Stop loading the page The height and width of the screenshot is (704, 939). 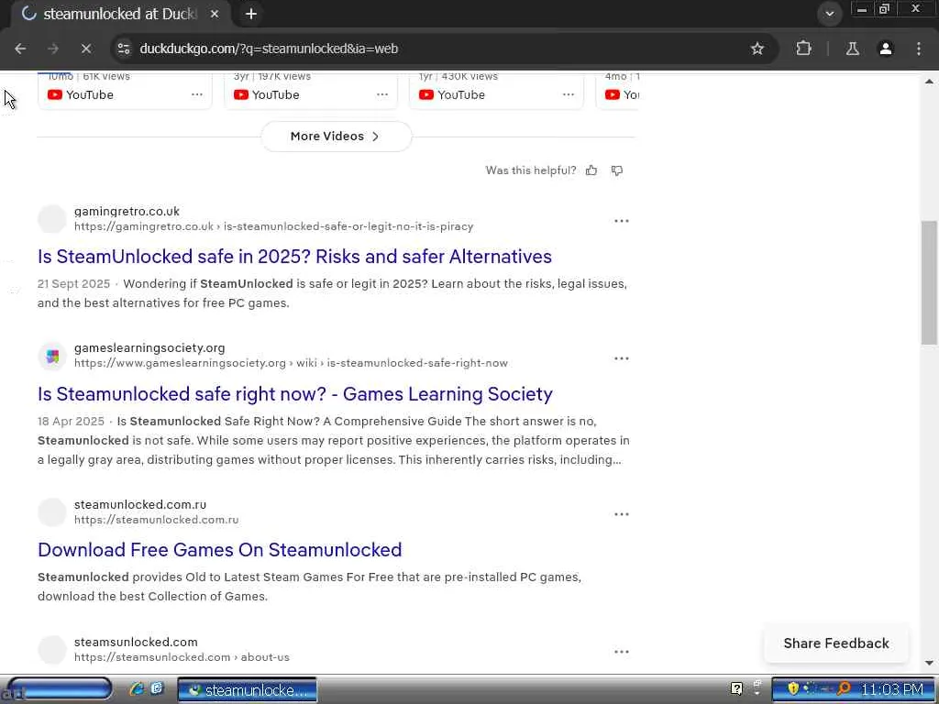[x=85, y=49]
